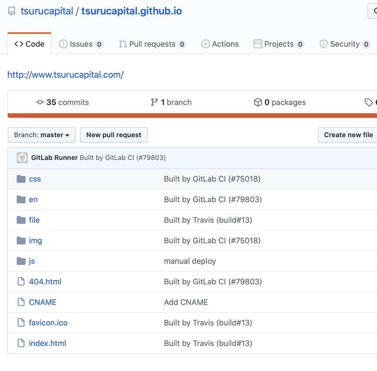Click the repository icon beside tsurucapital

12,11
